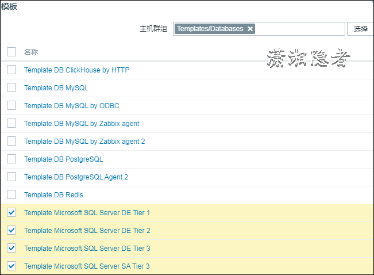Check the box for Template DB MySQL by Zabbix agent
Viewport: 374px width, 275px height.
point(11,123)
